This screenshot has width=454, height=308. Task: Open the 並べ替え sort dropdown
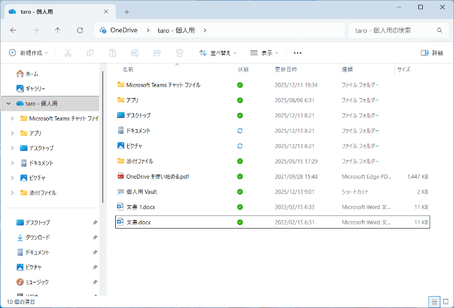pos(218,53)
